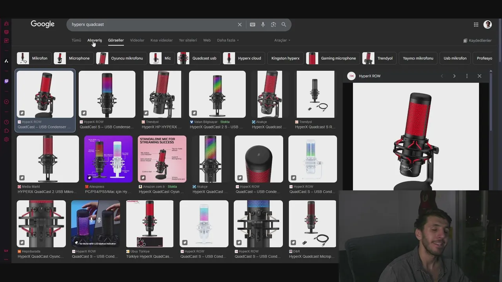Search by image with the Lens icon
The width and height of the screenshot is (502, 282).
pos(273,24)
